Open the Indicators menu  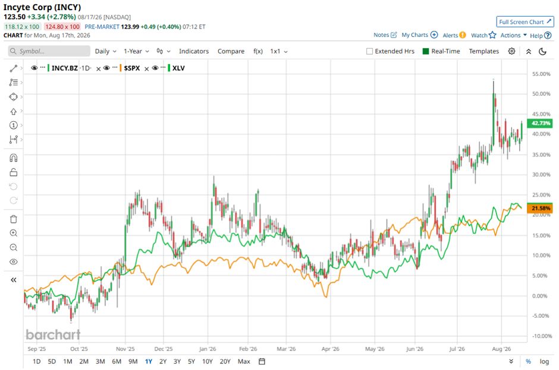(194, 51)
